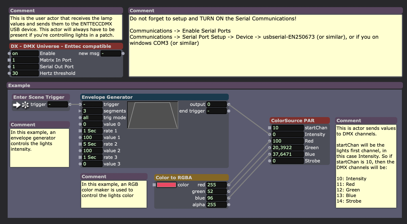Click the Envelope Generator output port

[229, 104]
